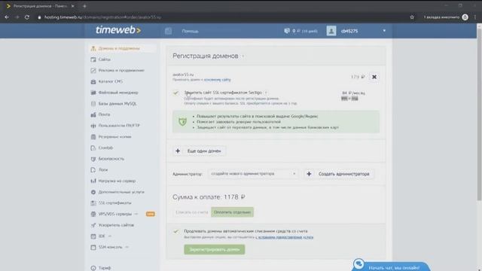Open условиями предоставления услуг link
Viewport: 482px width, 271px height.
(285, 237)
